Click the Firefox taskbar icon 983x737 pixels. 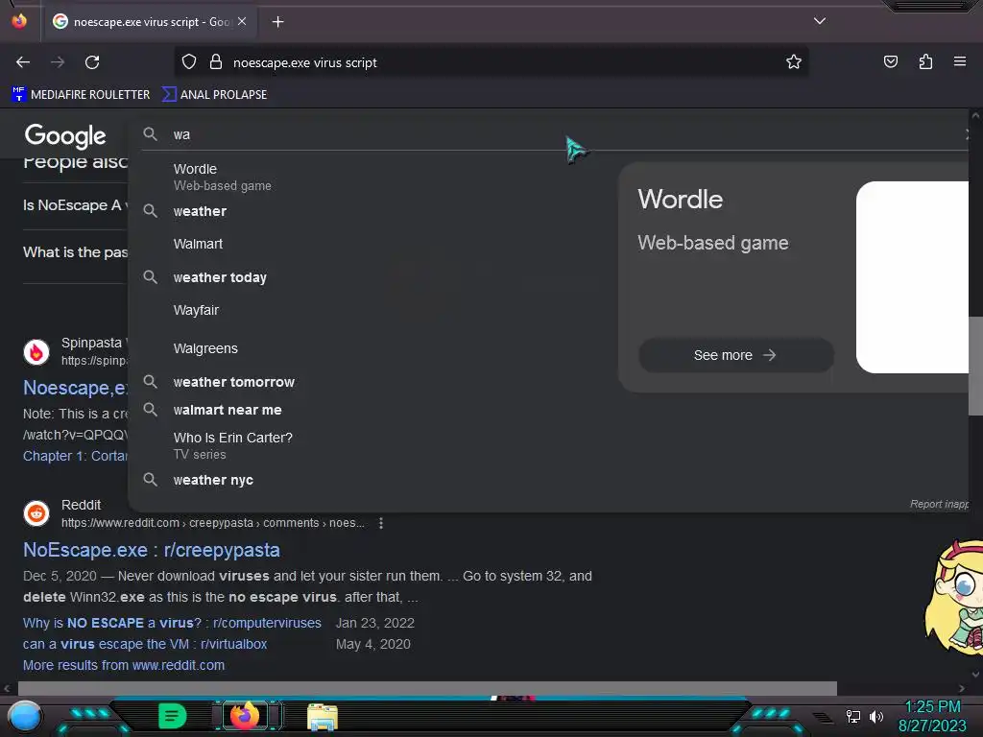(x=245, y=716)
